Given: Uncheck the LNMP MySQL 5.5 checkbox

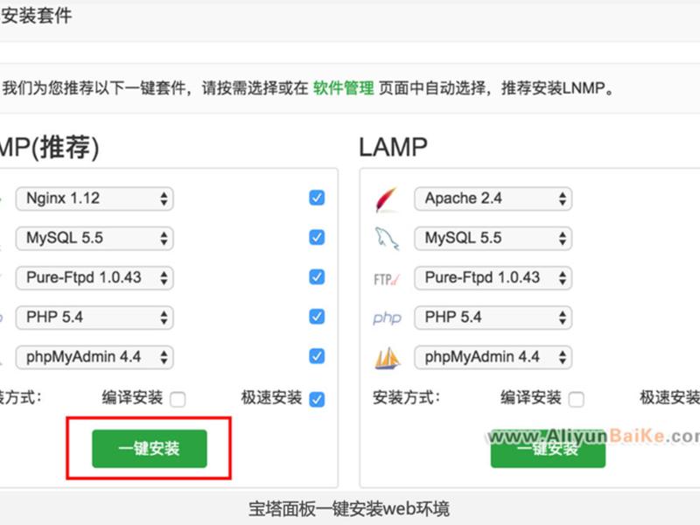Looking at the screenshot, I should 317,237.
